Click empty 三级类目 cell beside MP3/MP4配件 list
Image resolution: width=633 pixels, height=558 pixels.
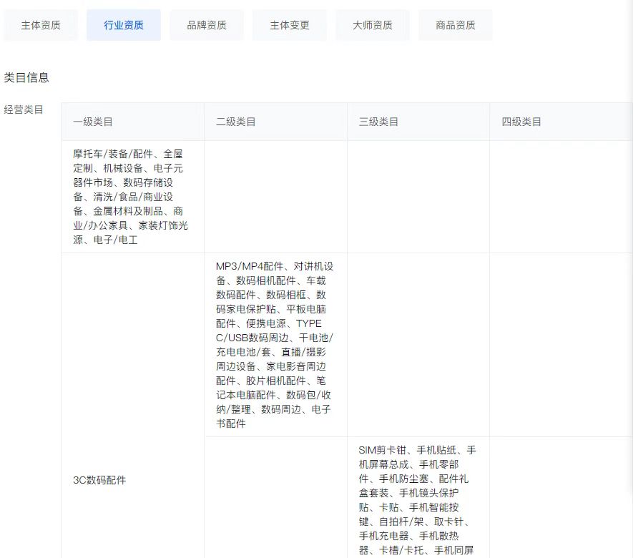click(x=418, y=344)
